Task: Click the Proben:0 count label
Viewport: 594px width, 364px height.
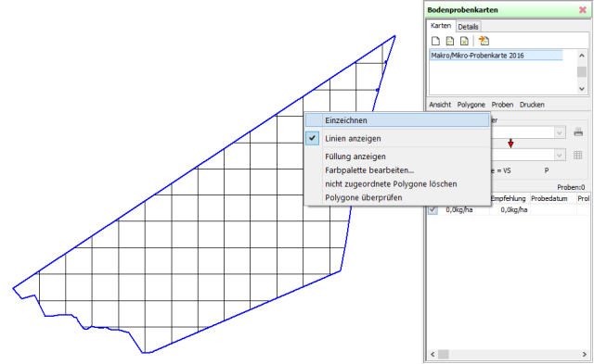Action: point(571,187)
